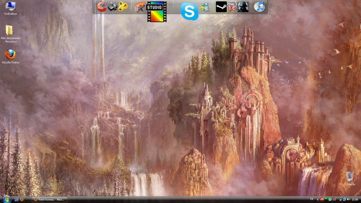Open the defragmenter icon in the dock
The image size is (361, 203).
tap(112, 7)
